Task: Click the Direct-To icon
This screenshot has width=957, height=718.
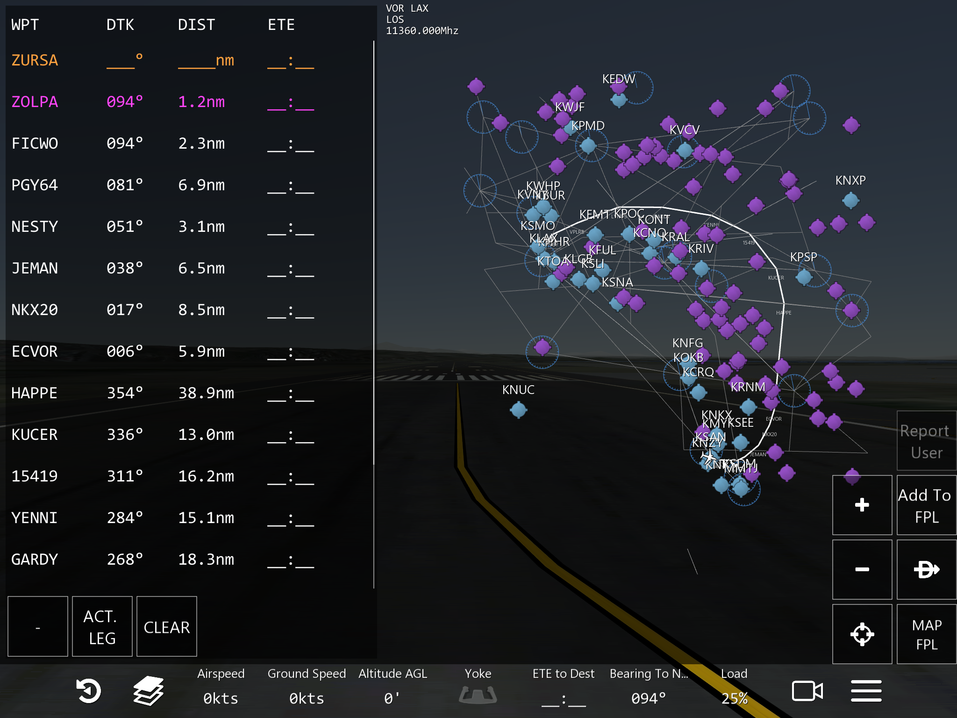Action: coord(926,569)
